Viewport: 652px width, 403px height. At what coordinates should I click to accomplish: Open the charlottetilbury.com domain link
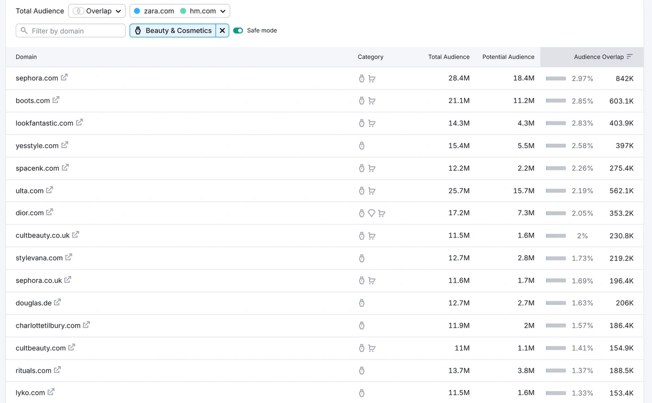click(48, 325)
